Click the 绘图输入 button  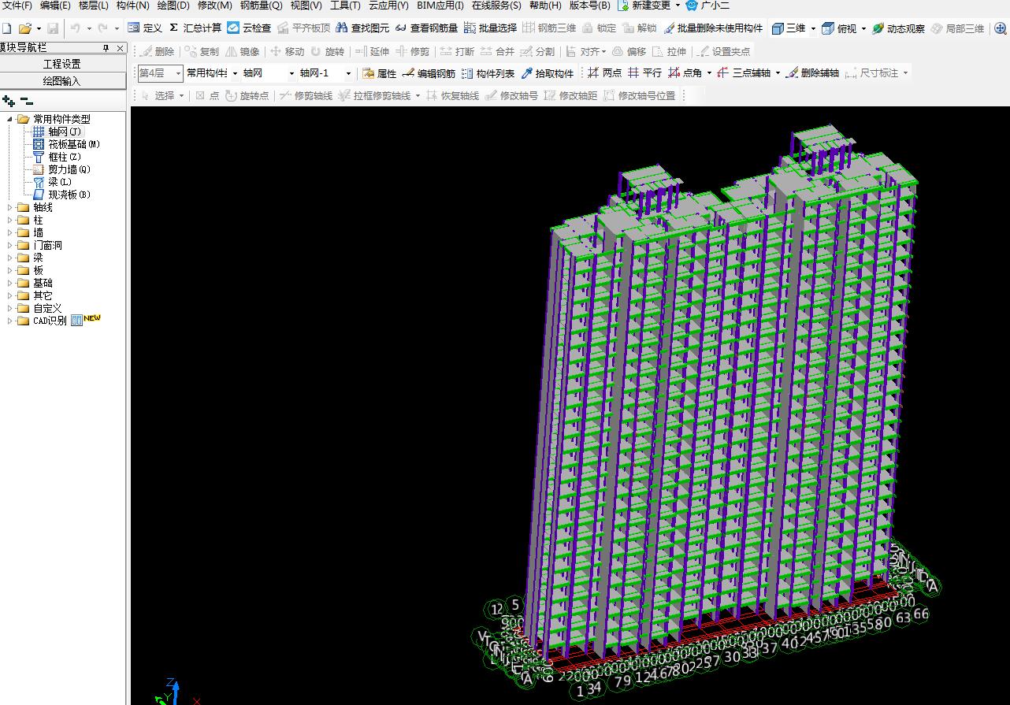click(x=62, y=81)
